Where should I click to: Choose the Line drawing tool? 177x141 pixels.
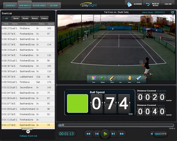120,79
